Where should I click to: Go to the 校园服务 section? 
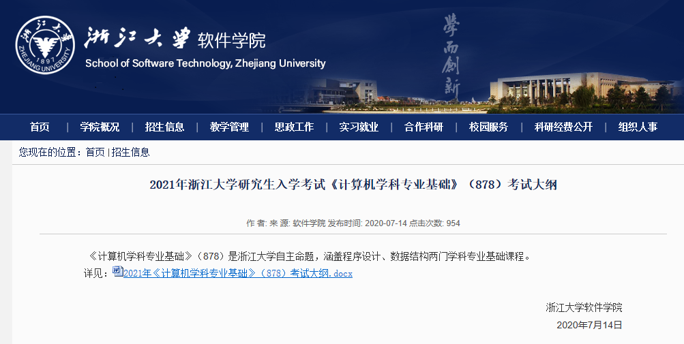coord(488,127)
